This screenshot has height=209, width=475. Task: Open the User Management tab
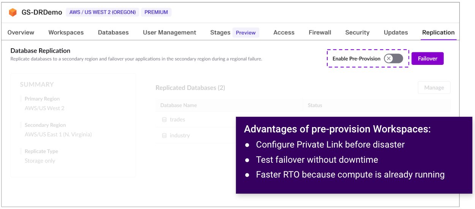[x=169, y=33]
